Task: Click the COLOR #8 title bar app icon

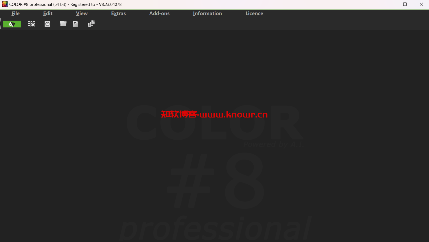Action: point(5,4)
